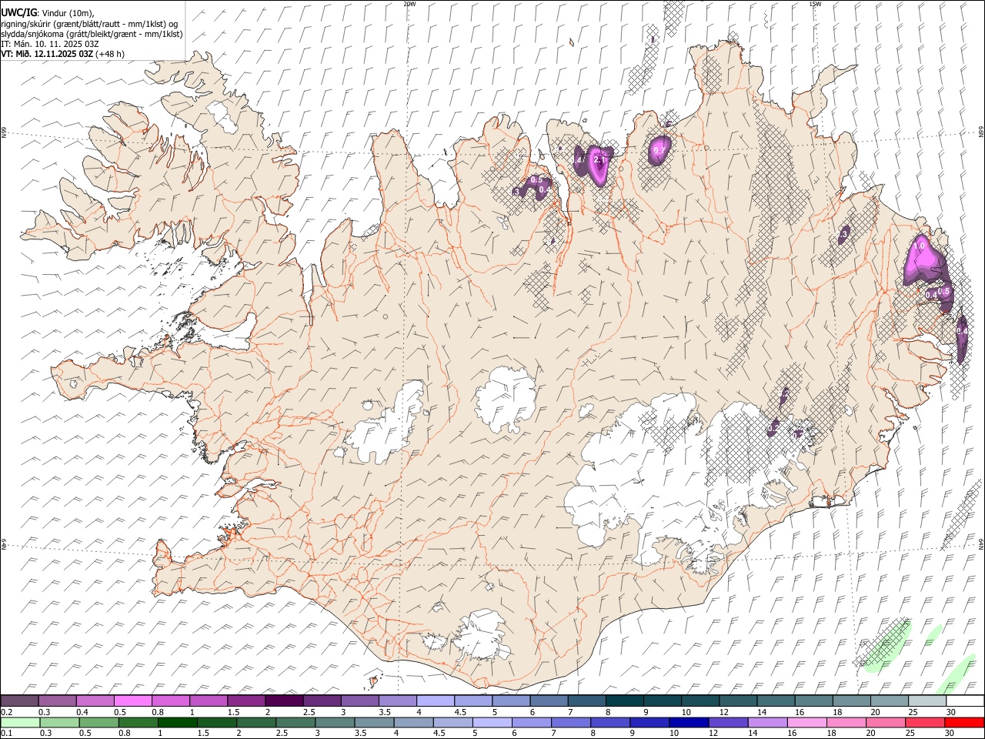The height and width of the screenshot is (739, 985).
Task: Select the lower legend swatch starting at 2
Action: pyautogui.click(x=256, y=722)
